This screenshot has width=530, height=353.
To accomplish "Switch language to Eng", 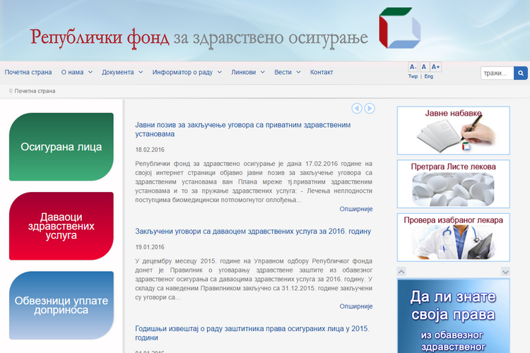I will point(429,76).
